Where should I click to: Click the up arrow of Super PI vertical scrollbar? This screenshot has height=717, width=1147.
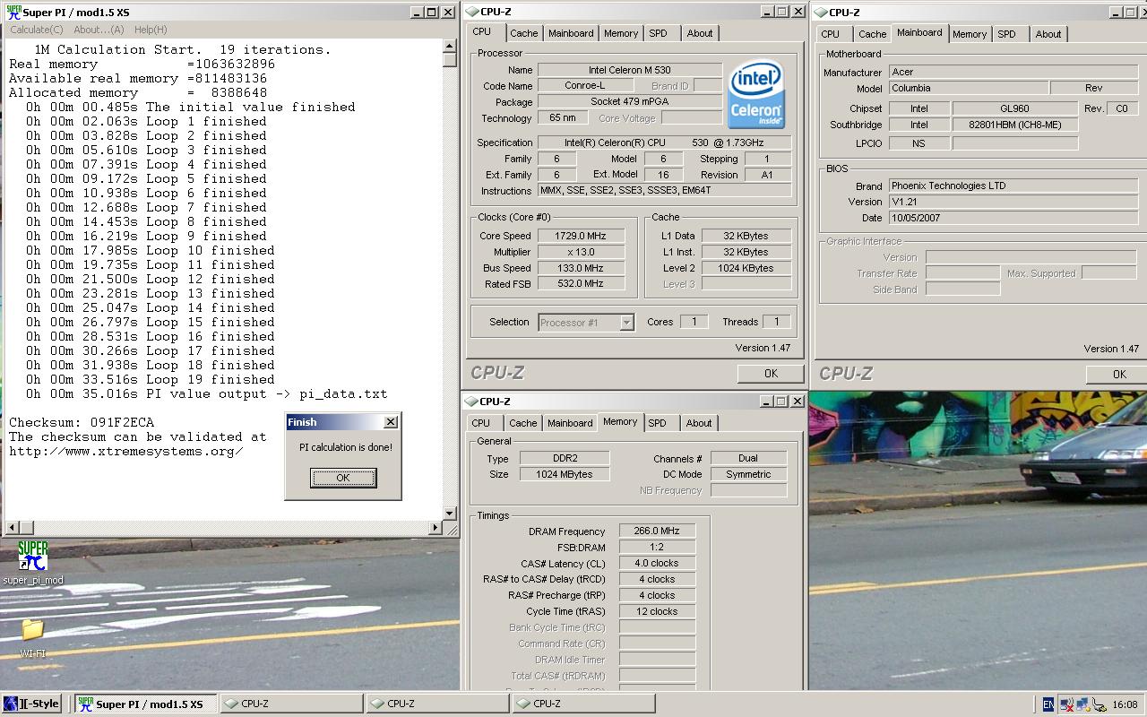[450, 46]
